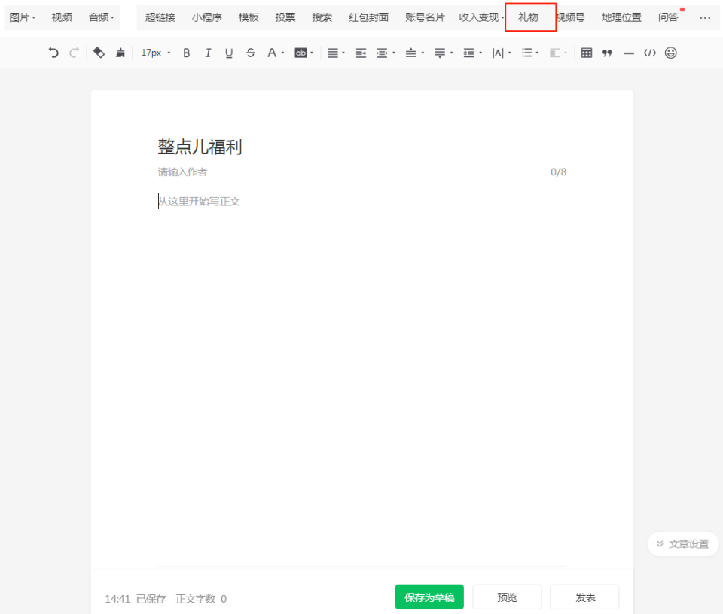The height and width of the screenshot is (614, 723).
Task: Open the 音频 insert menu
Action: pos(101,17)
